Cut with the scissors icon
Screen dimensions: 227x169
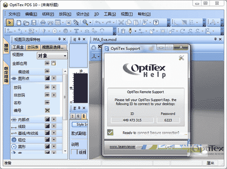(x=121, y=23)
